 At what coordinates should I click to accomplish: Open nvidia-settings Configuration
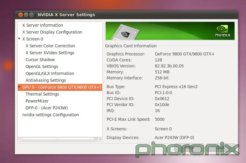point(51,115)
